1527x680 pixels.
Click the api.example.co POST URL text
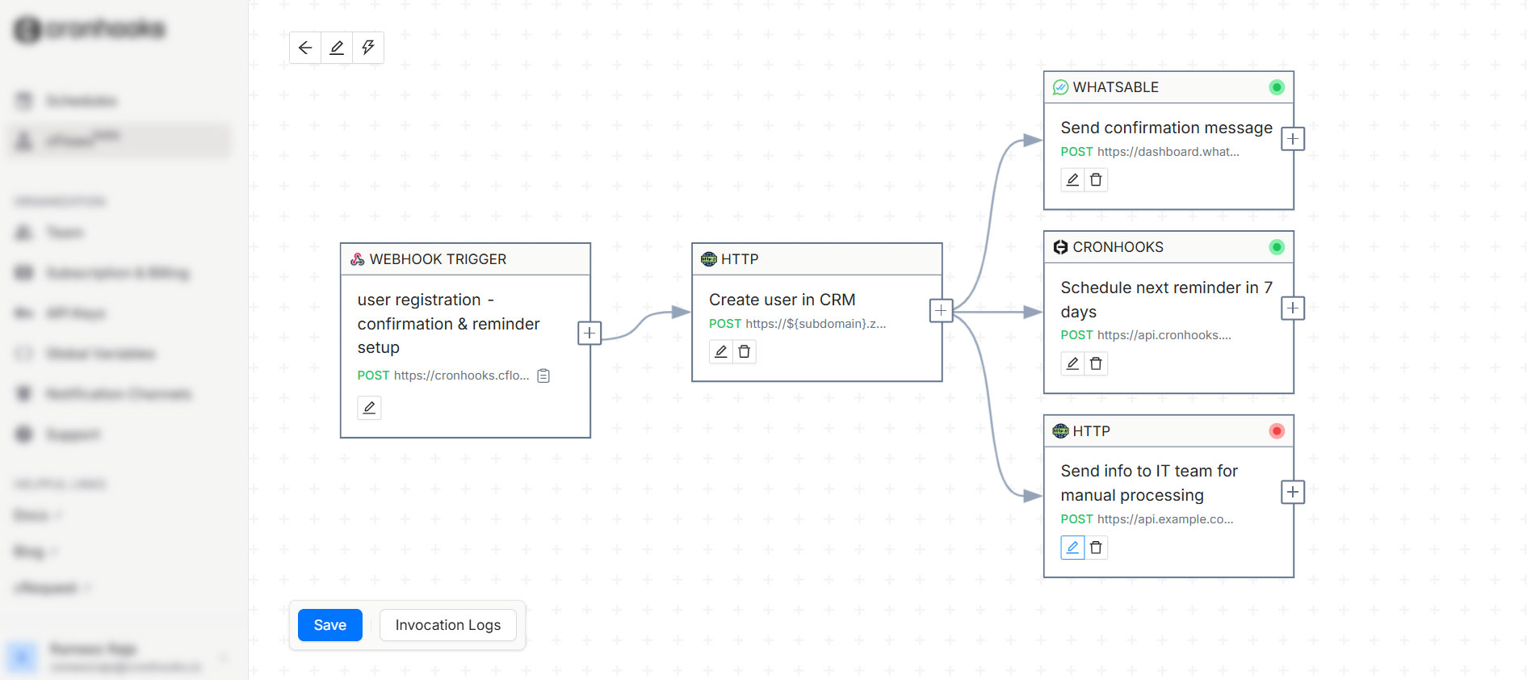coord(1165,519)
